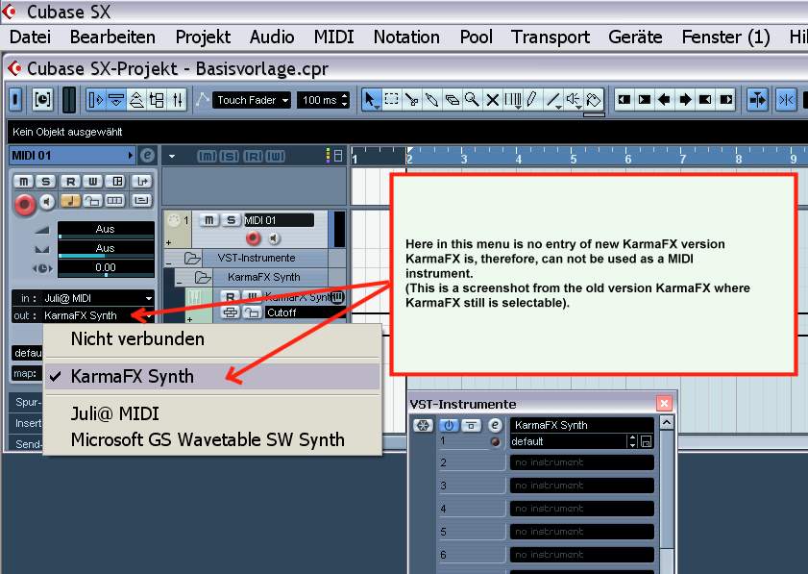Viewport: 808px width, 574px height.
Task: Adjust the 100 ms return time stepper
Action: click(x=345, y=100)
